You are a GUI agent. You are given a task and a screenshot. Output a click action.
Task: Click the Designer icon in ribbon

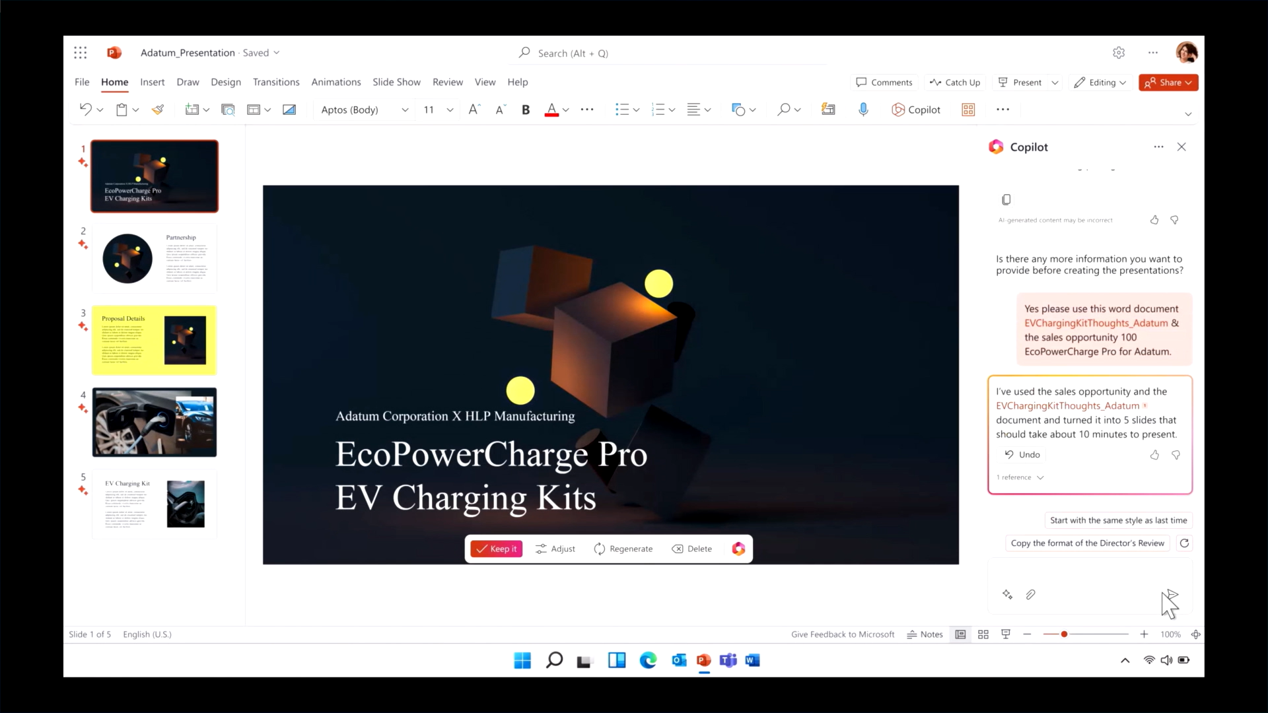[x=828, y=110]
